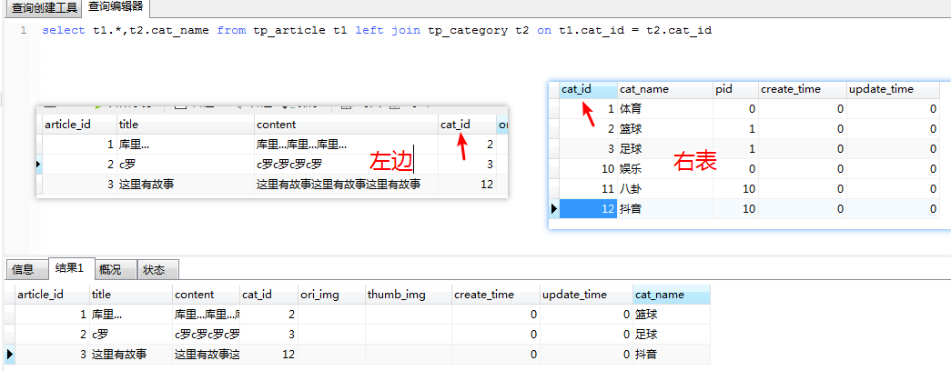The image size is (951, 371).
Task: Click the current-row arrow beside result row 3
Action: tap(9, 354)
